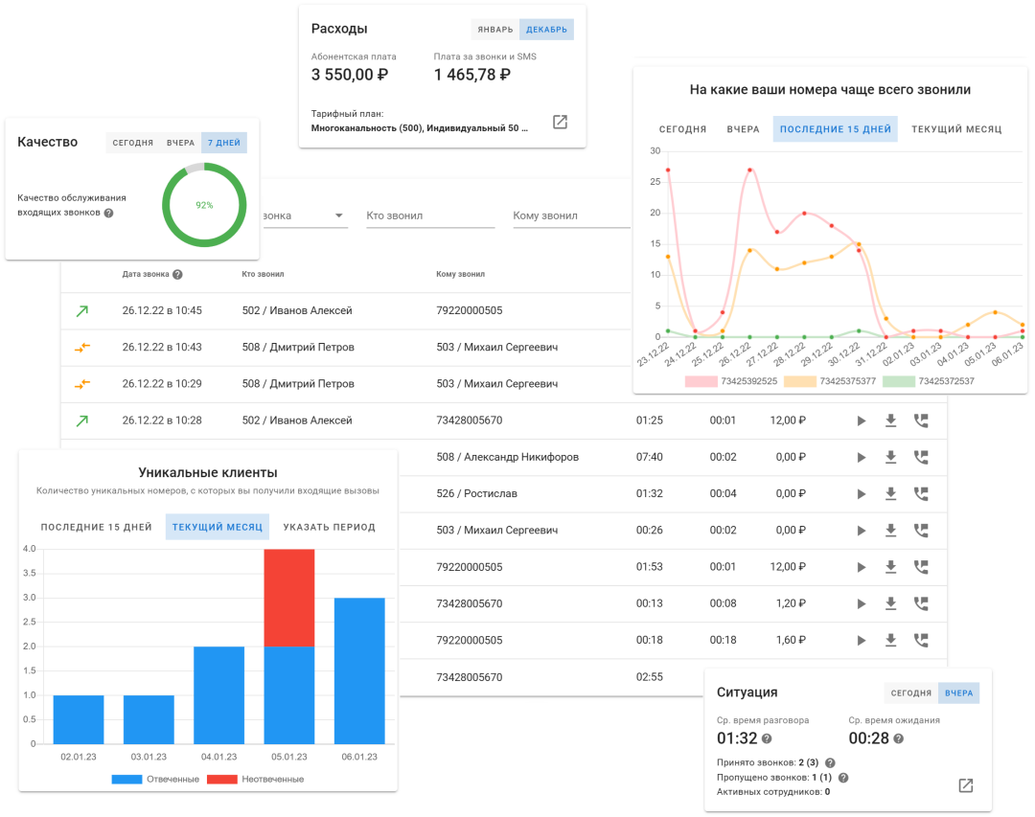This screenshot has width=1035, height=817.
Task: Play the recording of the 01:25 call
Action: [861, 421]
